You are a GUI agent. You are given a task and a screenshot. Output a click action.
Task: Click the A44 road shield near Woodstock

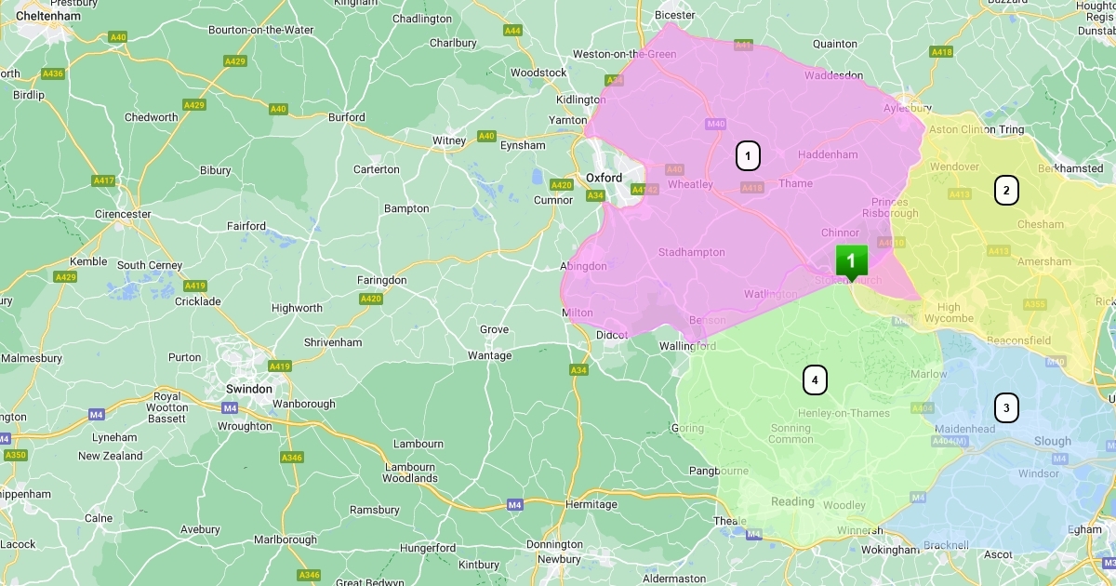[512, 31]
